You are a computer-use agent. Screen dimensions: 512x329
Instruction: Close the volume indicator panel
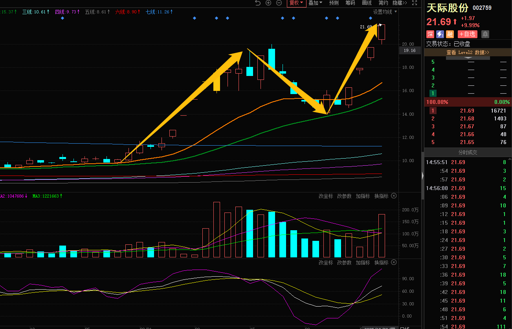394,196
